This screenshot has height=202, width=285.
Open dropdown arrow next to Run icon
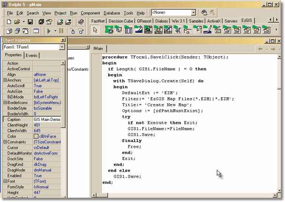(x=55, y=31)
